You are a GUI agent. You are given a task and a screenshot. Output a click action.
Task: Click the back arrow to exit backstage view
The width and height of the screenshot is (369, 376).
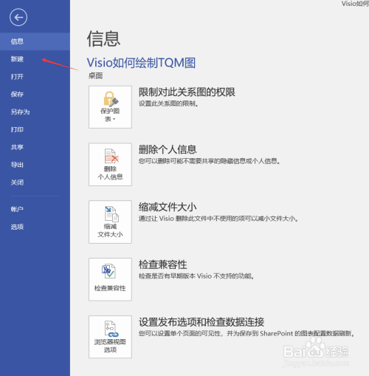click(18, 17)
